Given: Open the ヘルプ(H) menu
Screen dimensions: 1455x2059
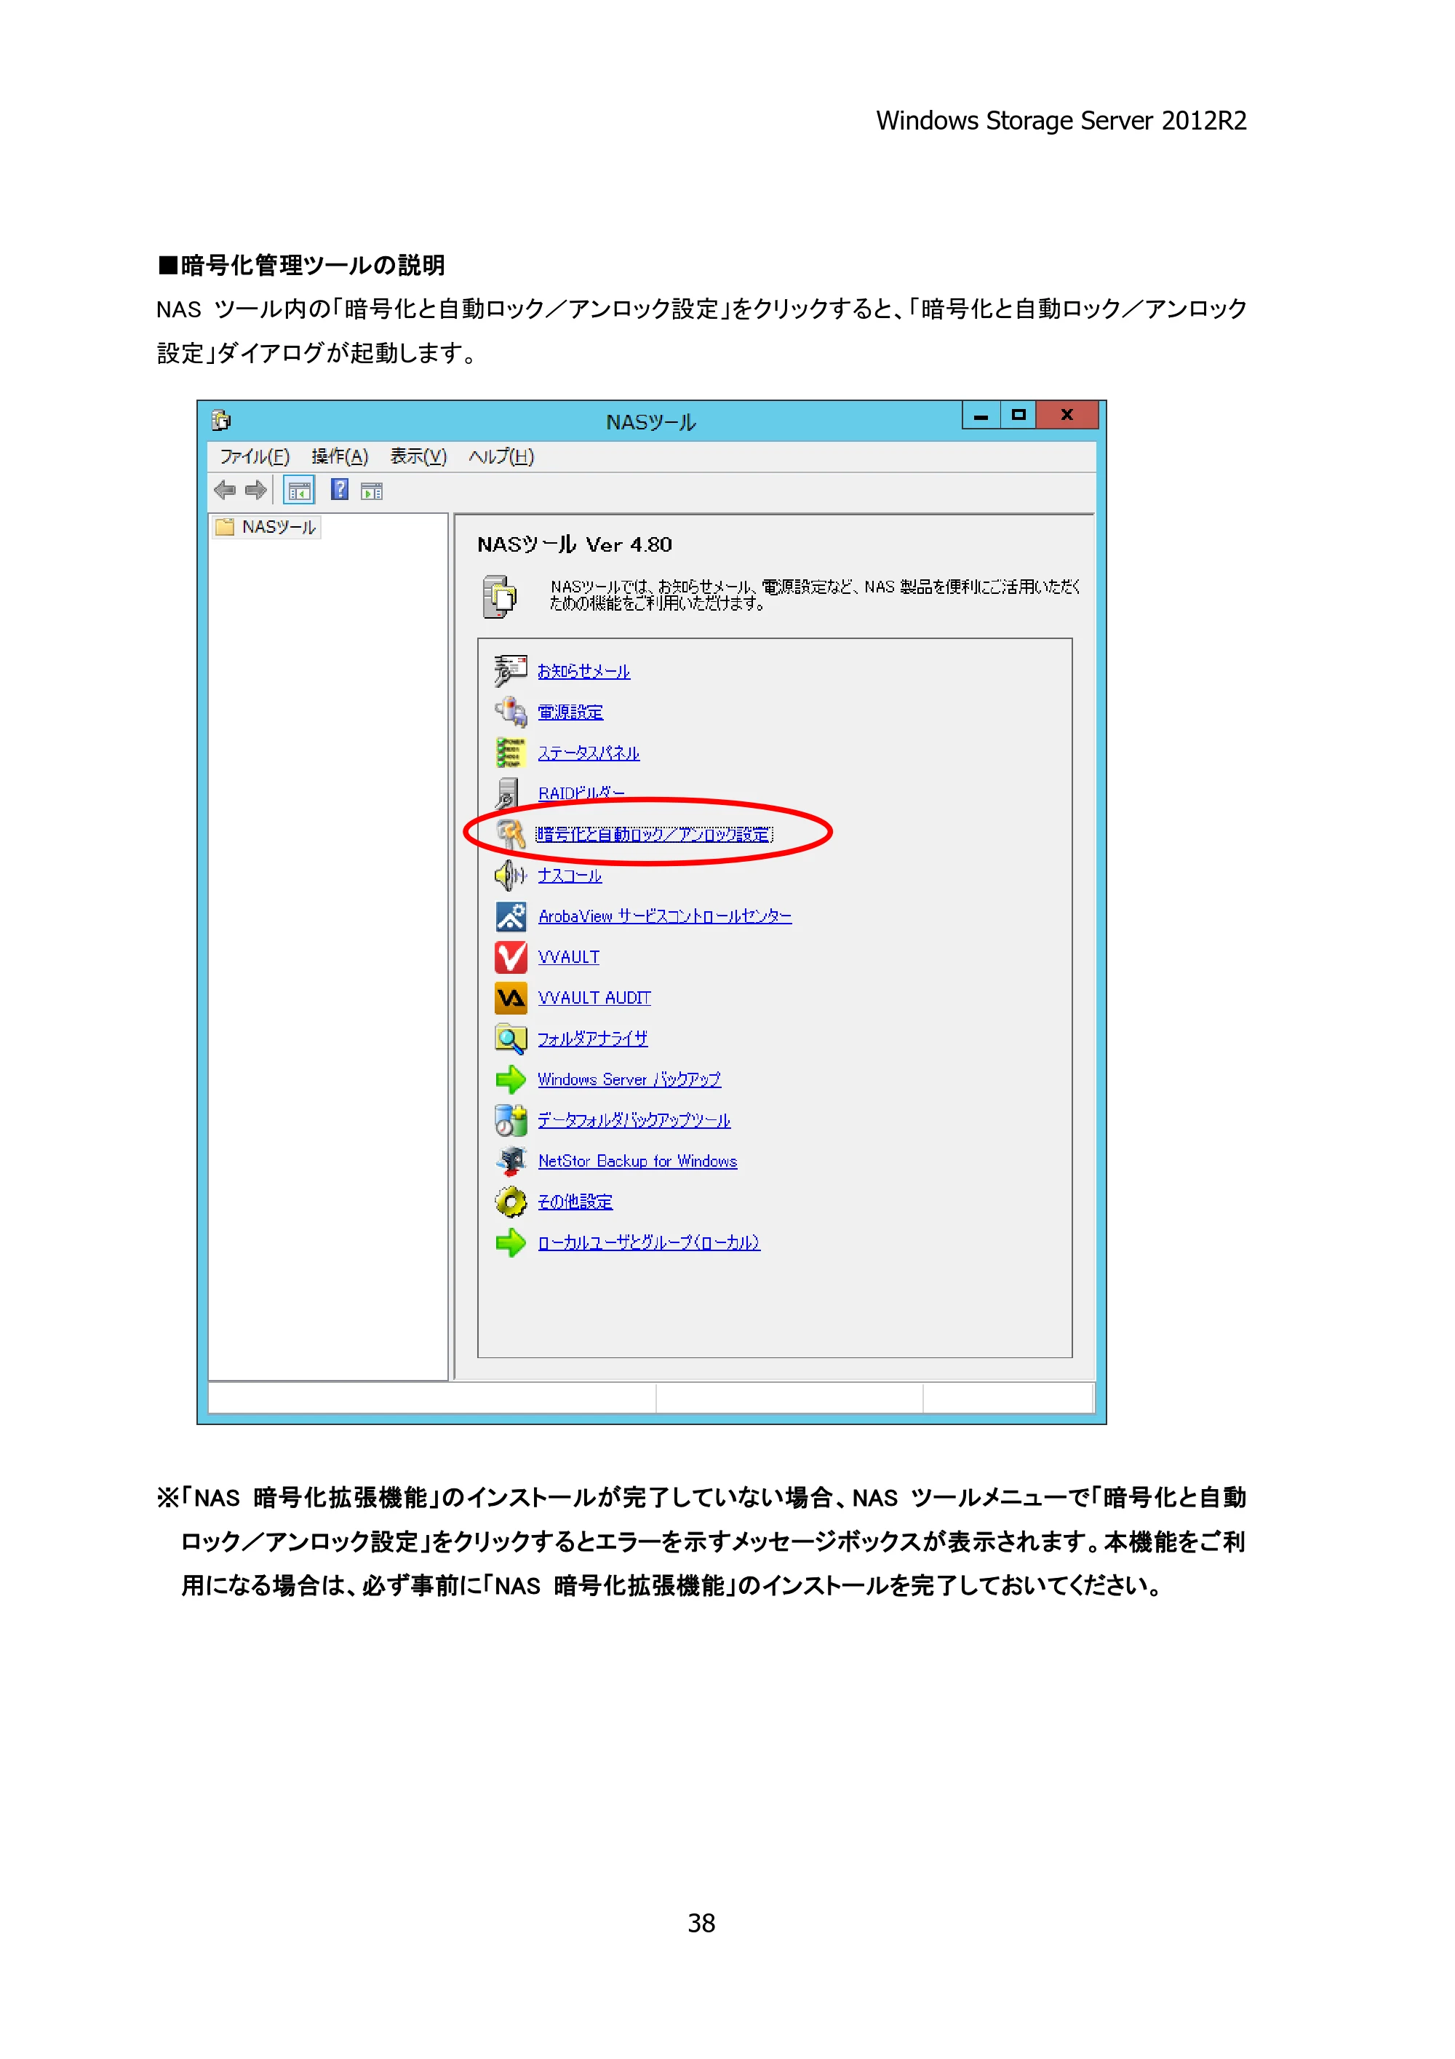Looking at the screenshot, I should [x=501, y=456].
